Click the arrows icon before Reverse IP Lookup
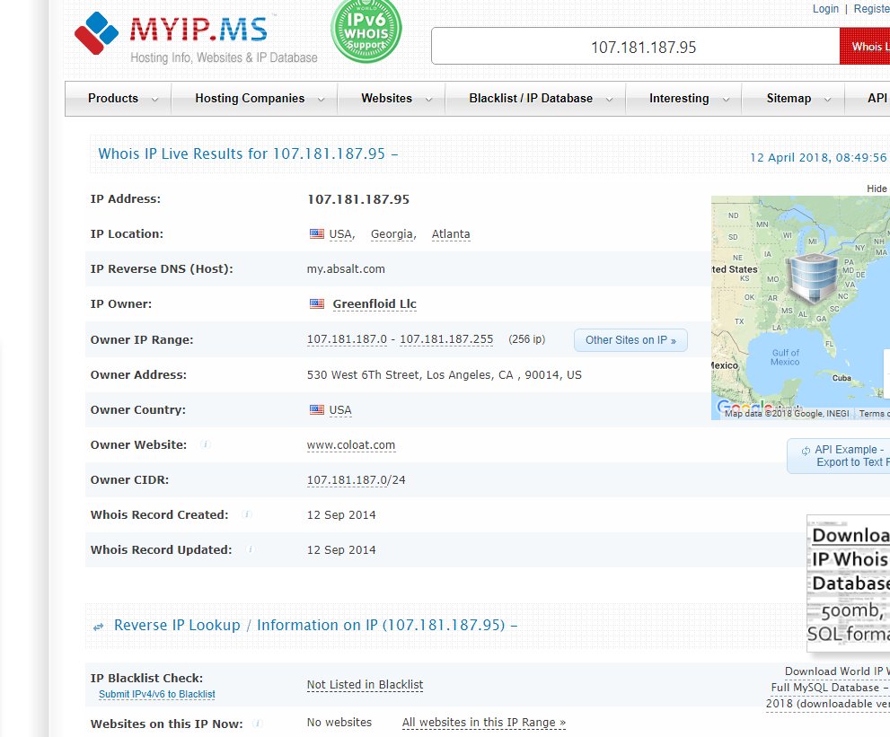The height and width of the screenshot is (737, 890). click(99, 627)
